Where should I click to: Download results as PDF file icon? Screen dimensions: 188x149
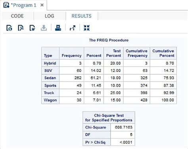click(21, 28)
